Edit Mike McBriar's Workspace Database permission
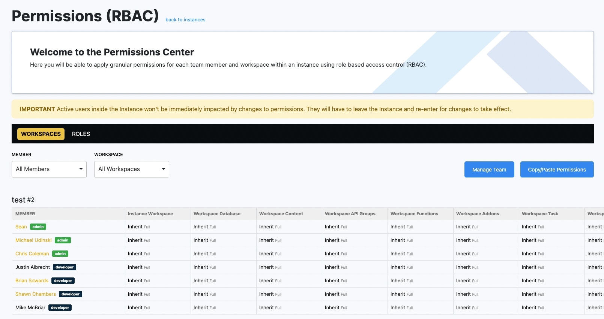 point(204,308)
